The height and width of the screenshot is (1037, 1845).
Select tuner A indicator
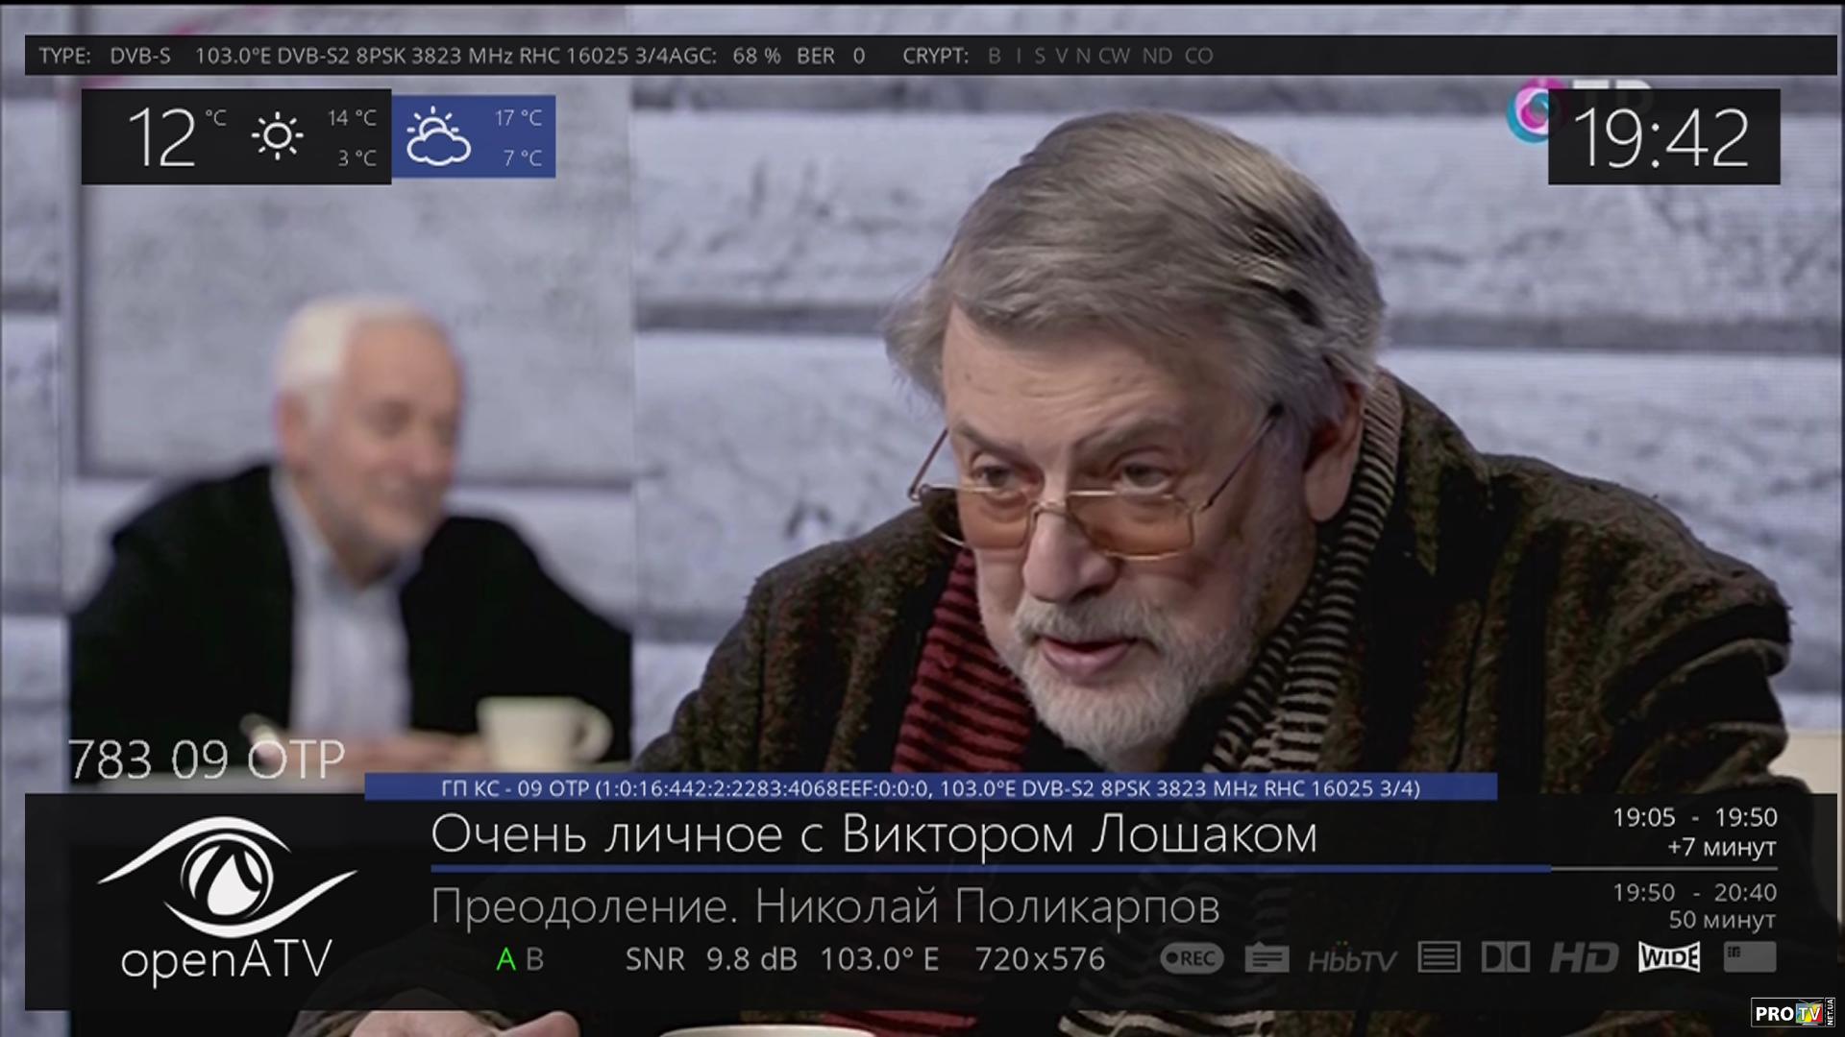(x=505, y=959)
